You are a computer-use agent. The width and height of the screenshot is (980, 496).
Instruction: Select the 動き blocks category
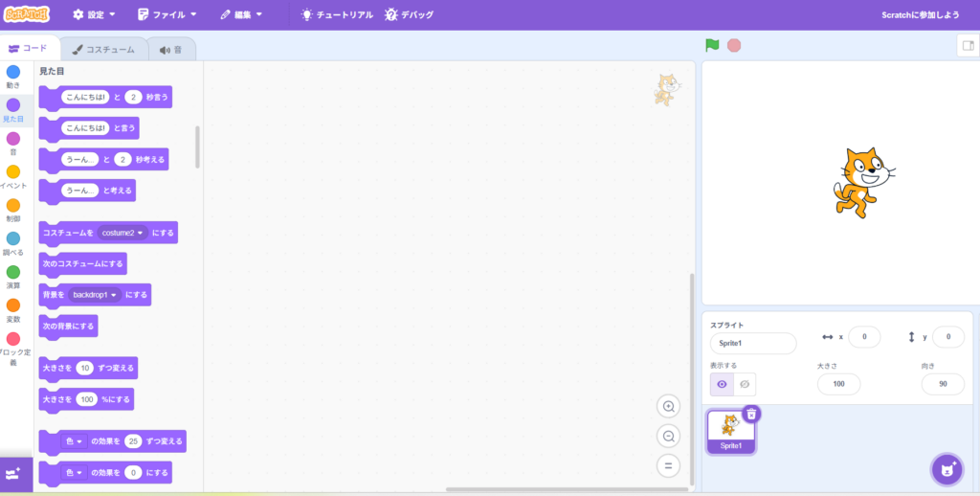[13, 77]
